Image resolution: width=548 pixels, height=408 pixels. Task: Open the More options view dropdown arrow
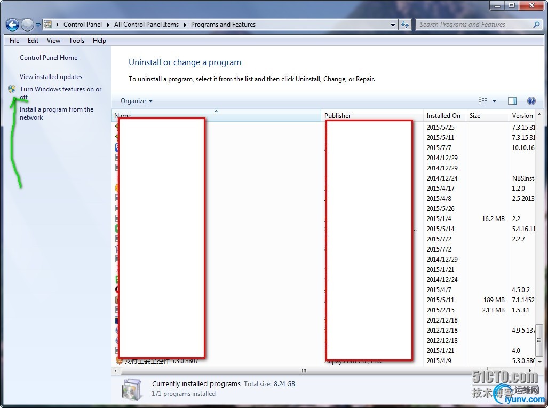coord(494,101)
